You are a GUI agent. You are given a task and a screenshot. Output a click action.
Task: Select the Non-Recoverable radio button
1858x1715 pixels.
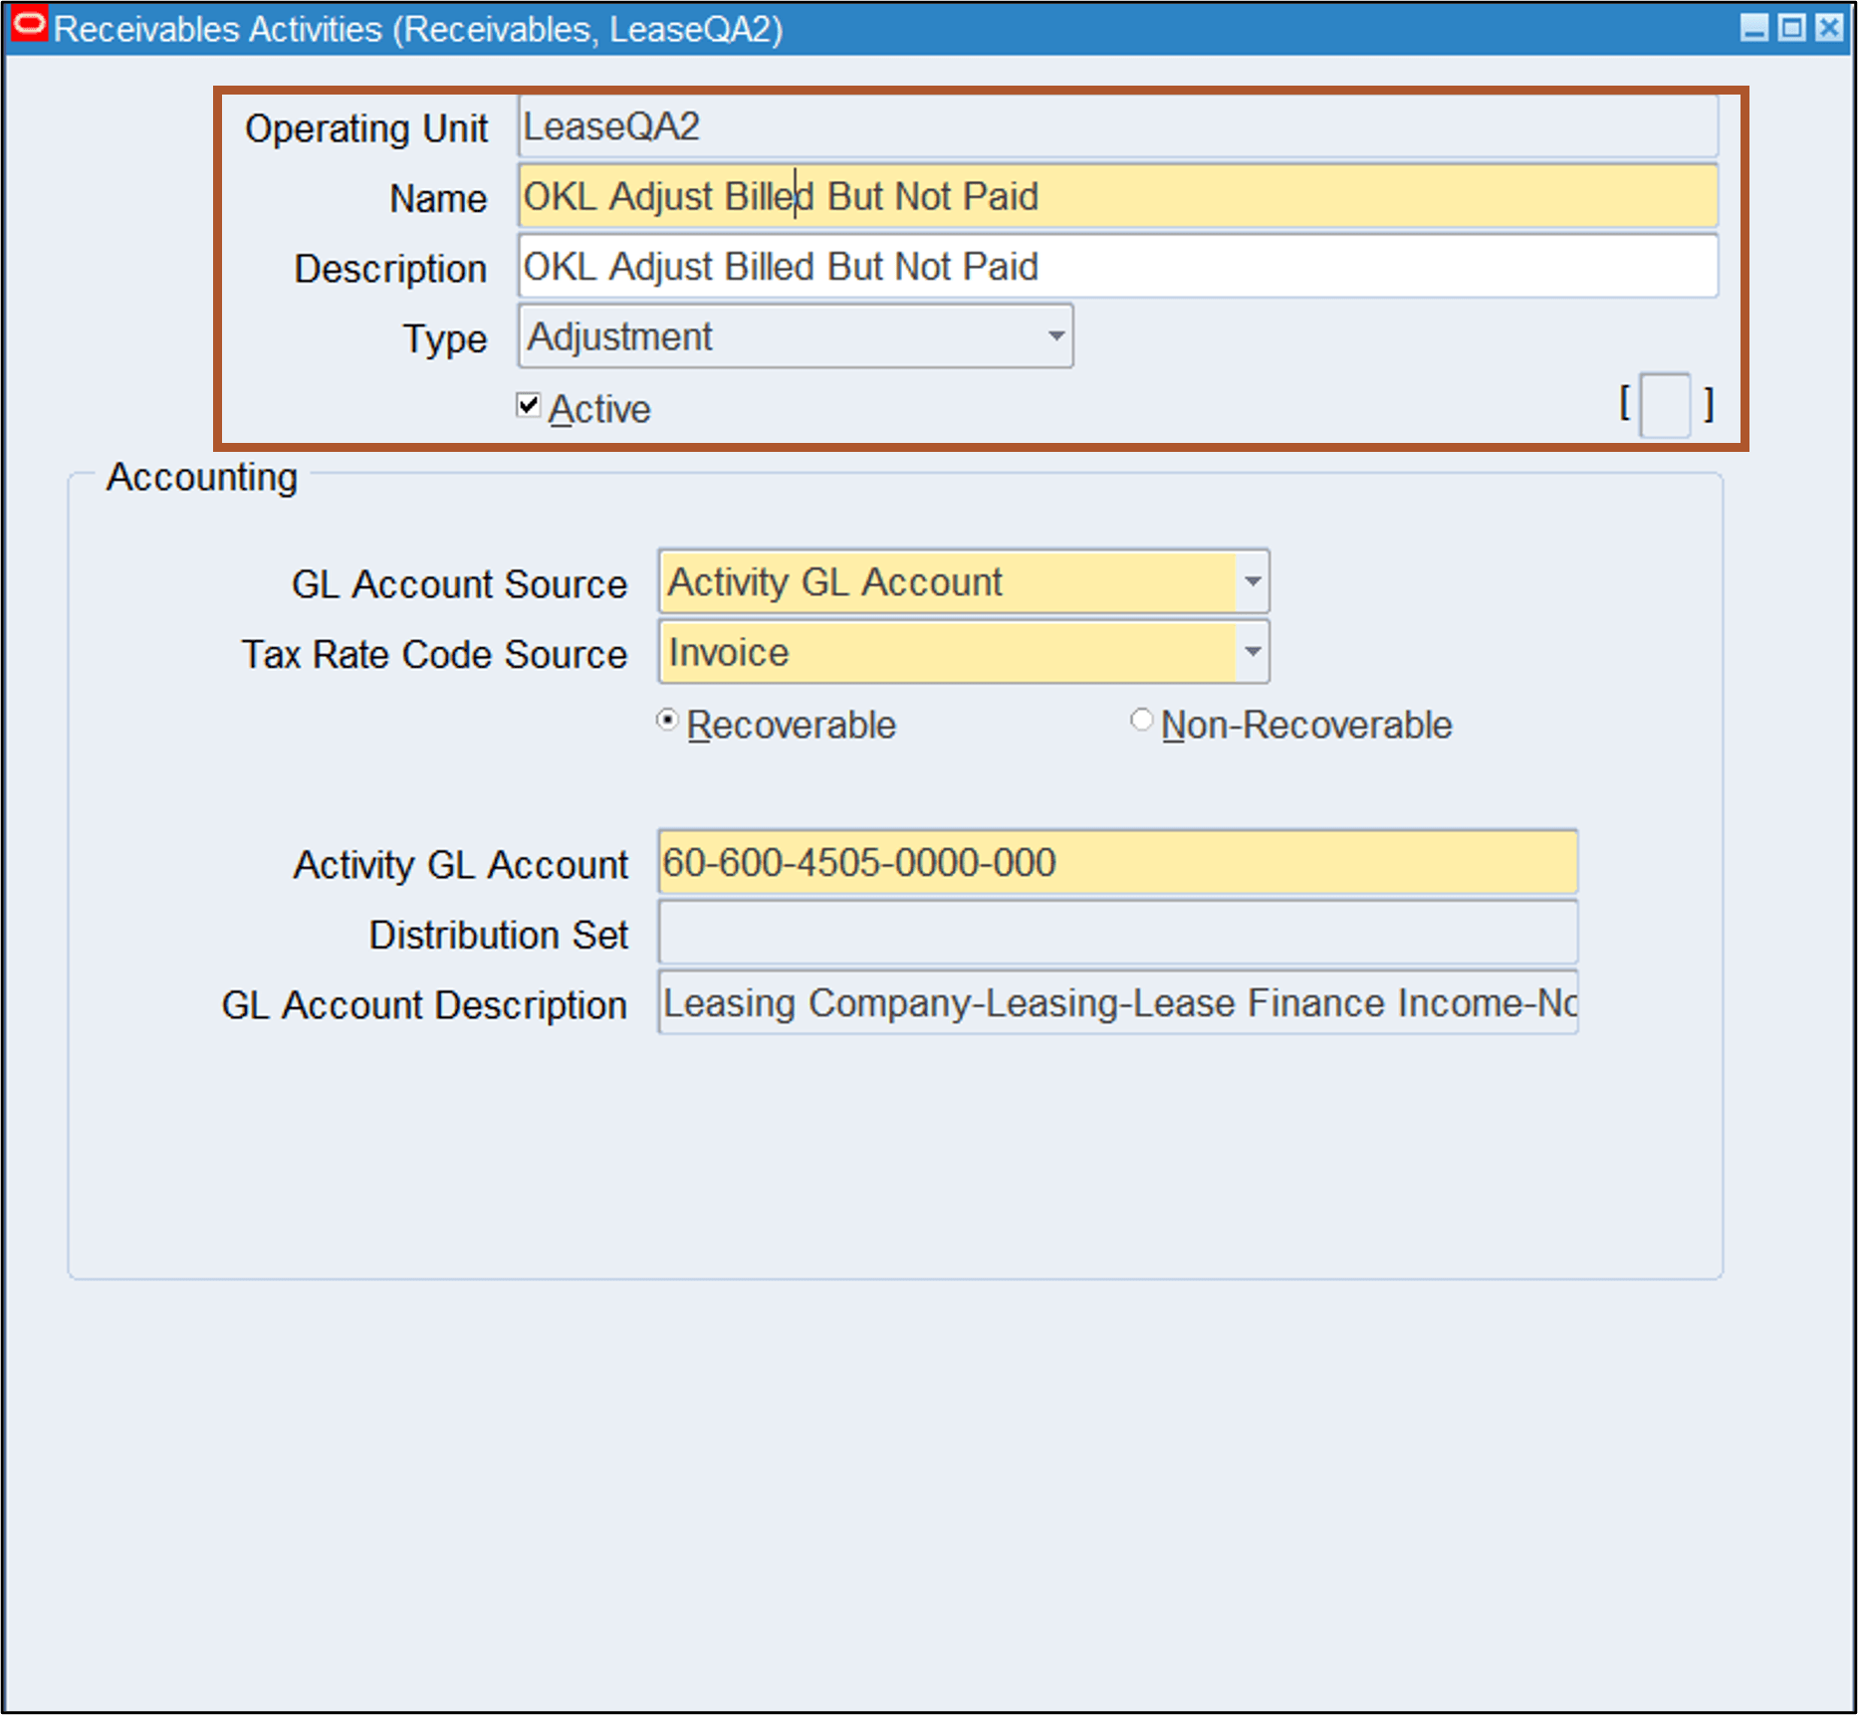[1142, 720]
